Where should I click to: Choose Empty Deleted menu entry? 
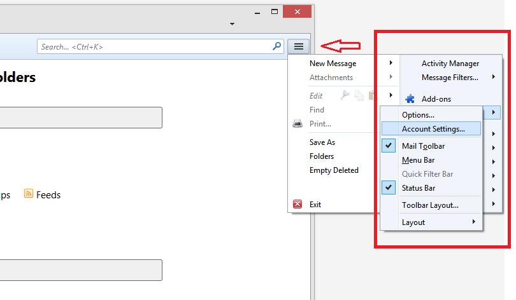(x=334, y=170)
